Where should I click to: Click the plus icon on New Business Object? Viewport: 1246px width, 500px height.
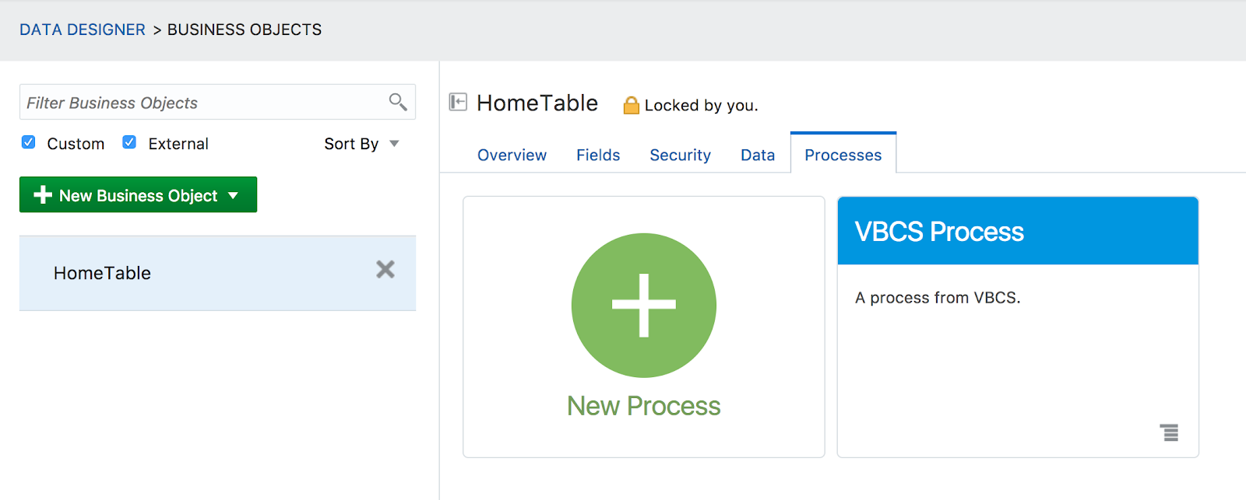point(43,195)
